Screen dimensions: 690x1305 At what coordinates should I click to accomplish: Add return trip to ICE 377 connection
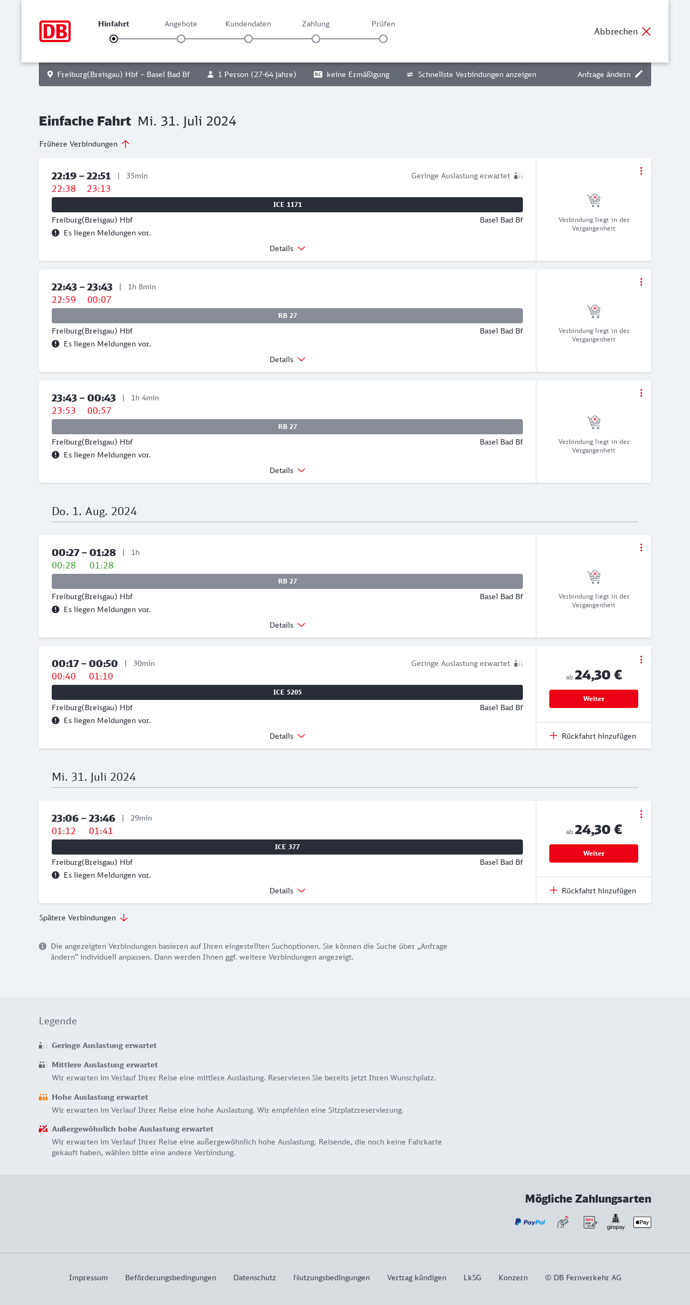point(593,891)
